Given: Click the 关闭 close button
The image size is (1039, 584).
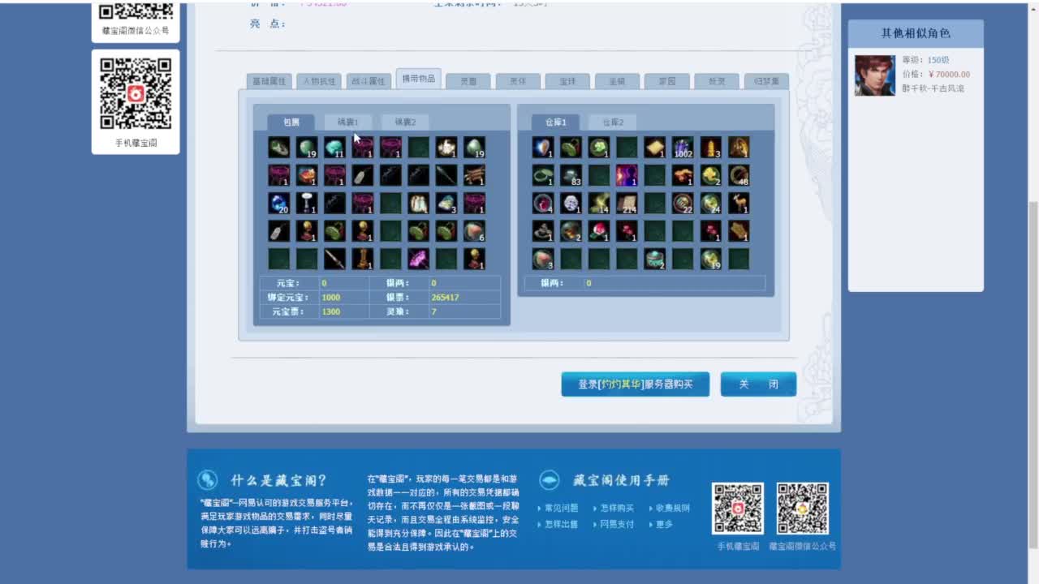Looking at the screenshot, I should (758, 384).
